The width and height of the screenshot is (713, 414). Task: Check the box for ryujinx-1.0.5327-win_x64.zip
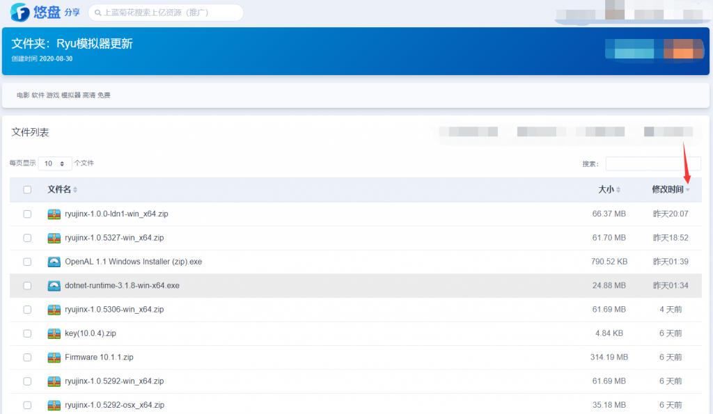(x=27, y=238)
